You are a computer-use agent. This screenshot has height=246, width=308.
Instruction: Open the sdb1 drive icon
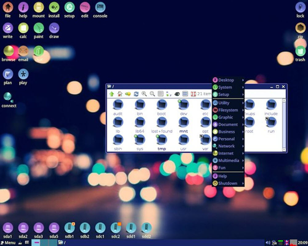[x=69, y=228]
